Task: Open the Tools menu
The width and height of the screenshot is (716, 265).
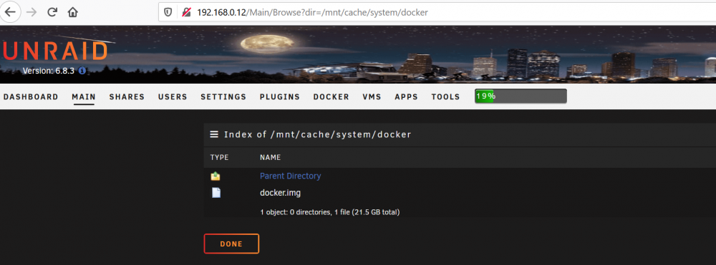Action: (445, 97)
